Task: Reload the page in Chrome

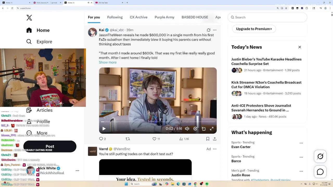Action: click(x=13, y=8)
